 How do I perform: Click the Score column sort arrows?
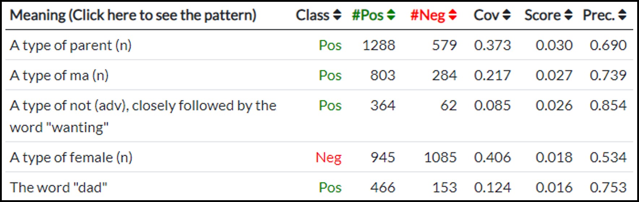(568, 15)
